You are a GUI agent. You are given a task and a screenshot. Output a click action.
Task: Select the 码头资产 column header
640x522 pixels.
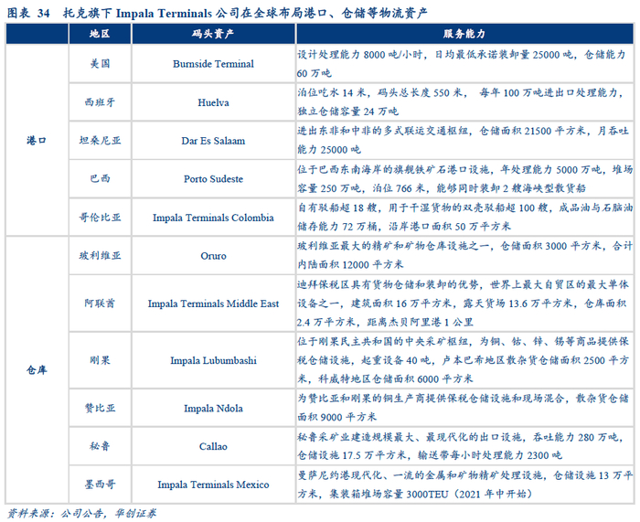(213, 34)
